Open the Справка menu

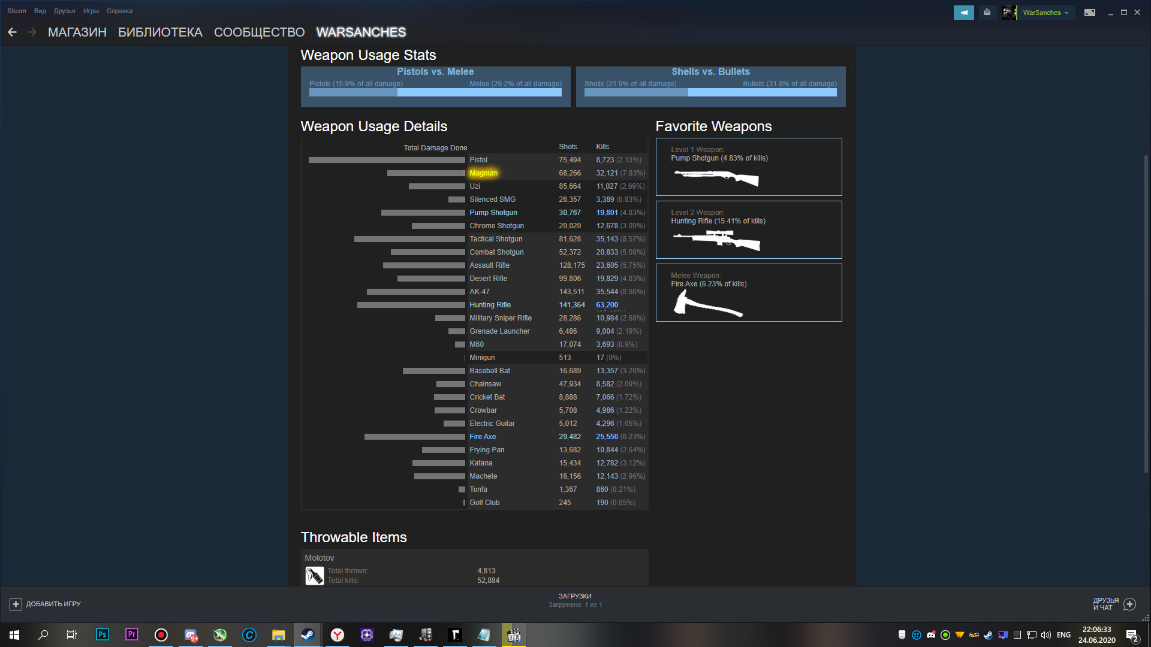click(119, 11)
